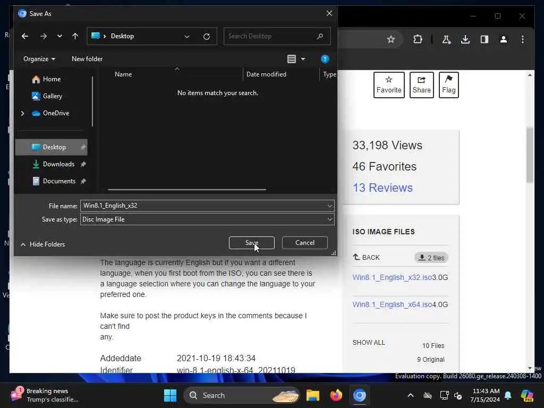The height and width of the screenshot is (408, 544).
Task: Go forward in Save As dialog
Action: coord(44,36)
